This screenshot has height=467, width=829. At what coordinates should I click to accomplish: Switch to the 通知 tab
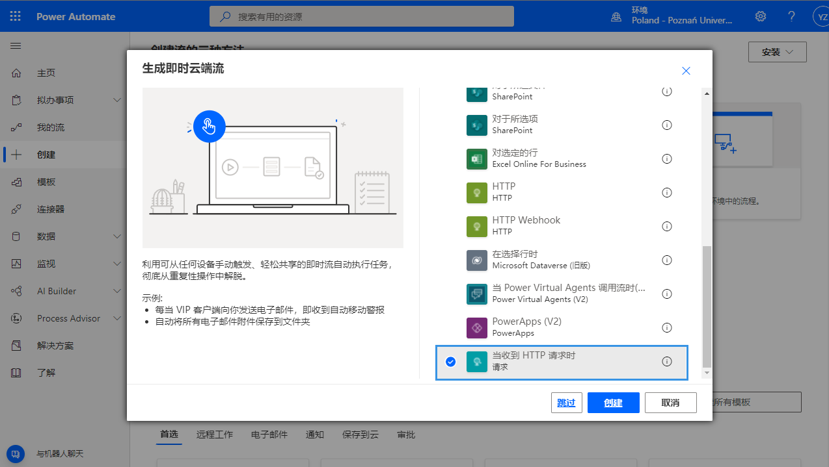(315, 435)
